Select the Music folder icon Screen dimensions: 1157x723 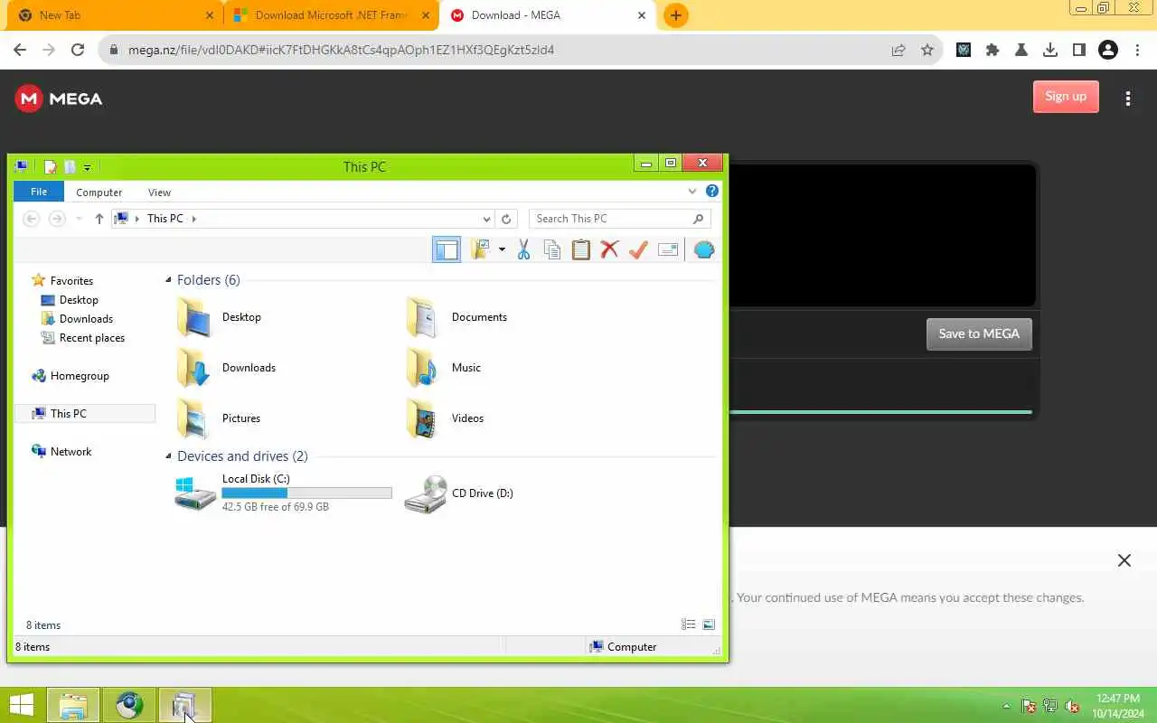(422, 368)
